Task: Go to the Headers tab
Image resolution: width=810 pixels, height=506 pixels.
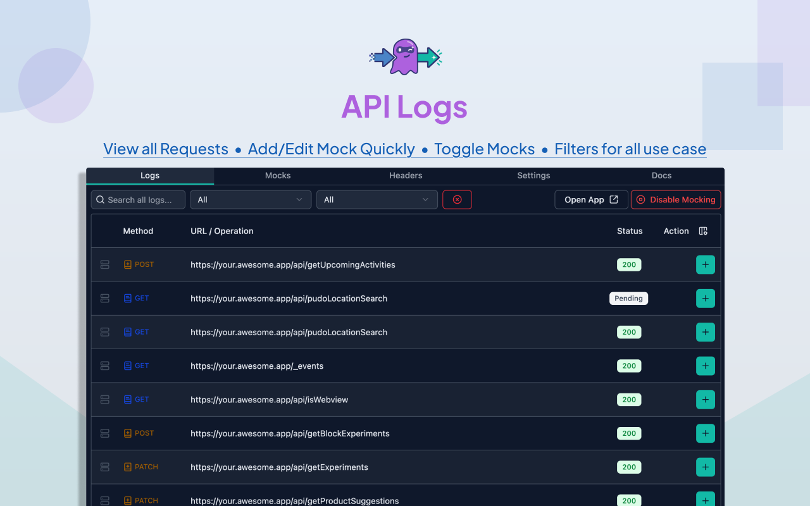Action: click(x=406, y=176)
